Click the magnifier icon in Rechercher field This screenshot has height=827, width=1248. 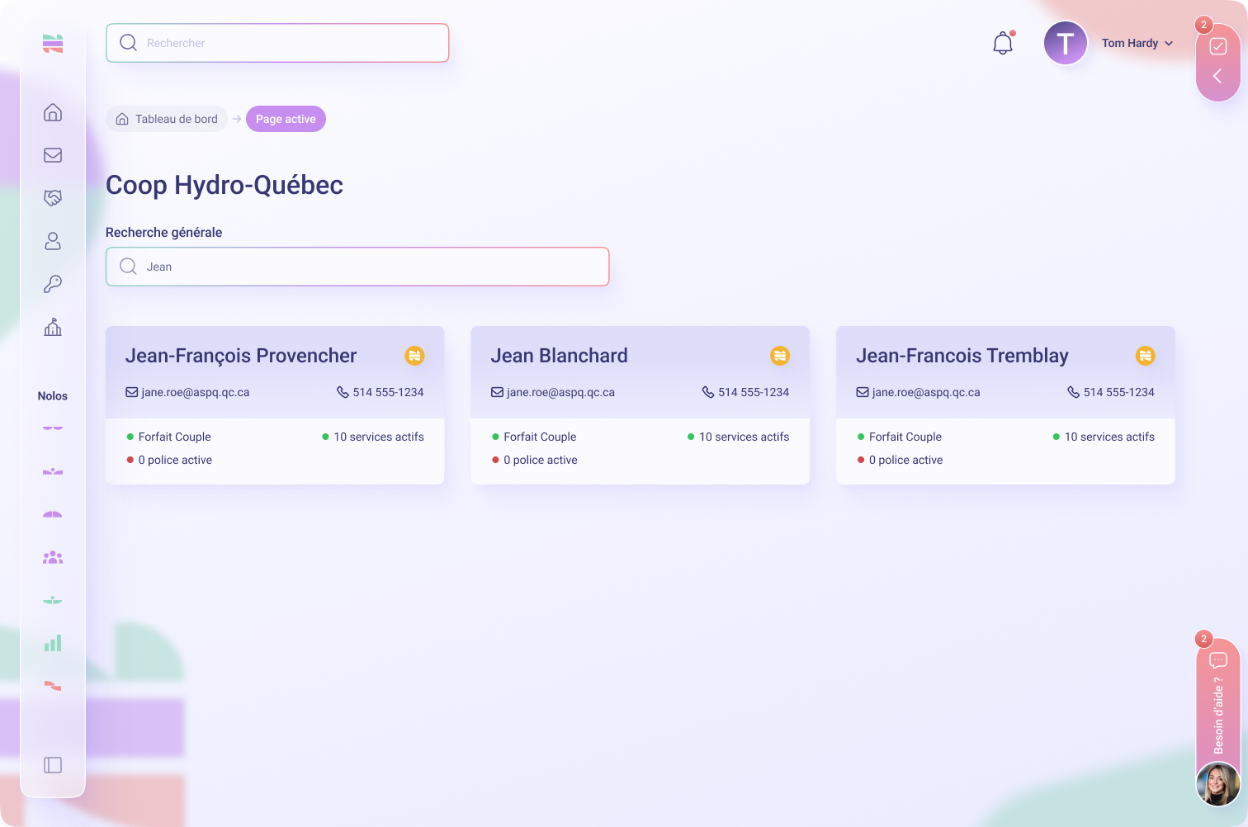(x=128, y=43)
